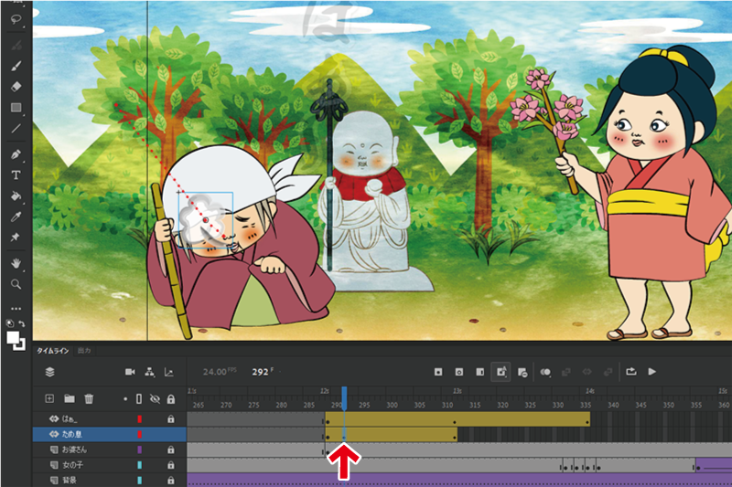732x487 pixels.
Task: Unlock the 背景 layer
Action: click(170, 480)
